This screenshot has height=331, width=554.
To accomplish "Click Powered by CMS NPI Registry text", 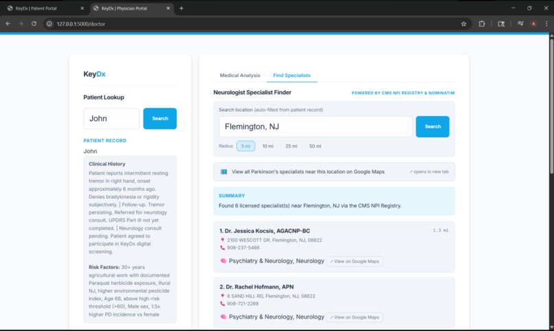I will (x=403, y=93).
